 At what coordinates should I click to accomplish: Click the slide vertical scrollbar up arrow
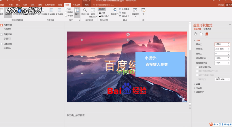pos(190,23)
